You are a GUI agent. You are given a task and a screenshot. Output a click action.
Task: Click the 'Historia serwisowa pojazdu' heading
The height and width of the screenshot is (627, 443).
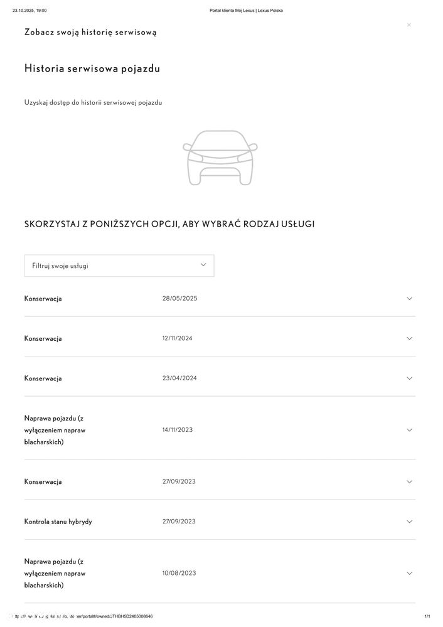click(x=92, y=68)
